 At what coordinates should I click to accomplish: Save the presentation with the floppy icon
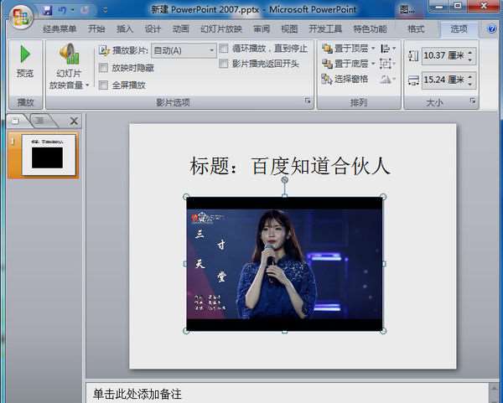[47, 10]
